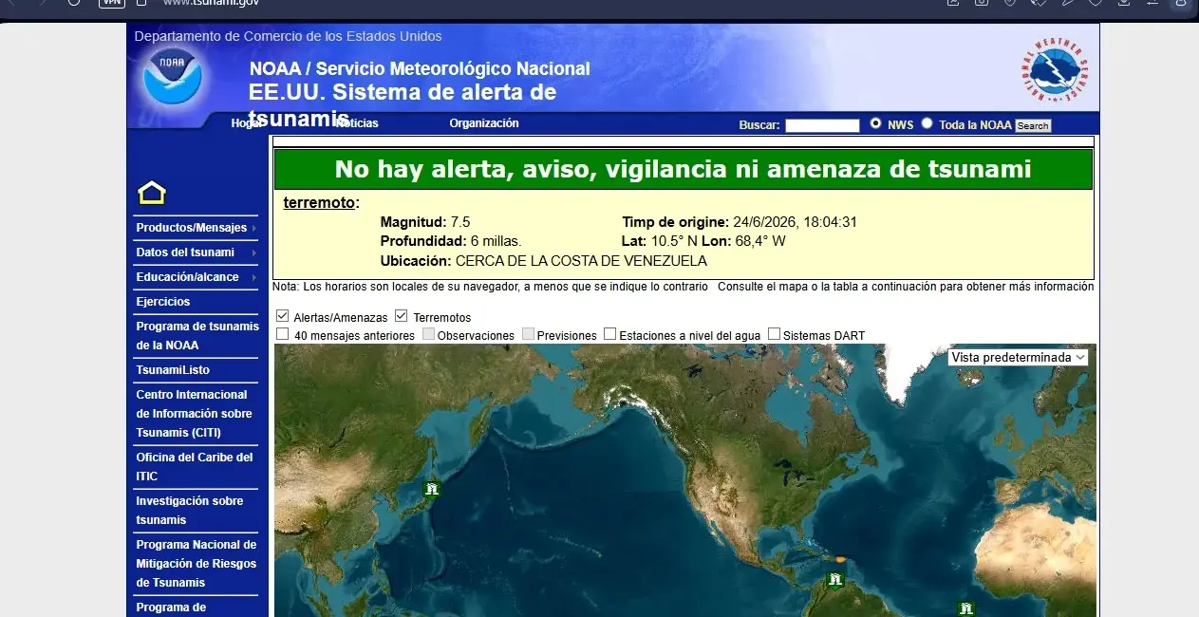Open the Hogar top menu item
This screenshot has height=617, width=1199.
(x=246, y=123)
